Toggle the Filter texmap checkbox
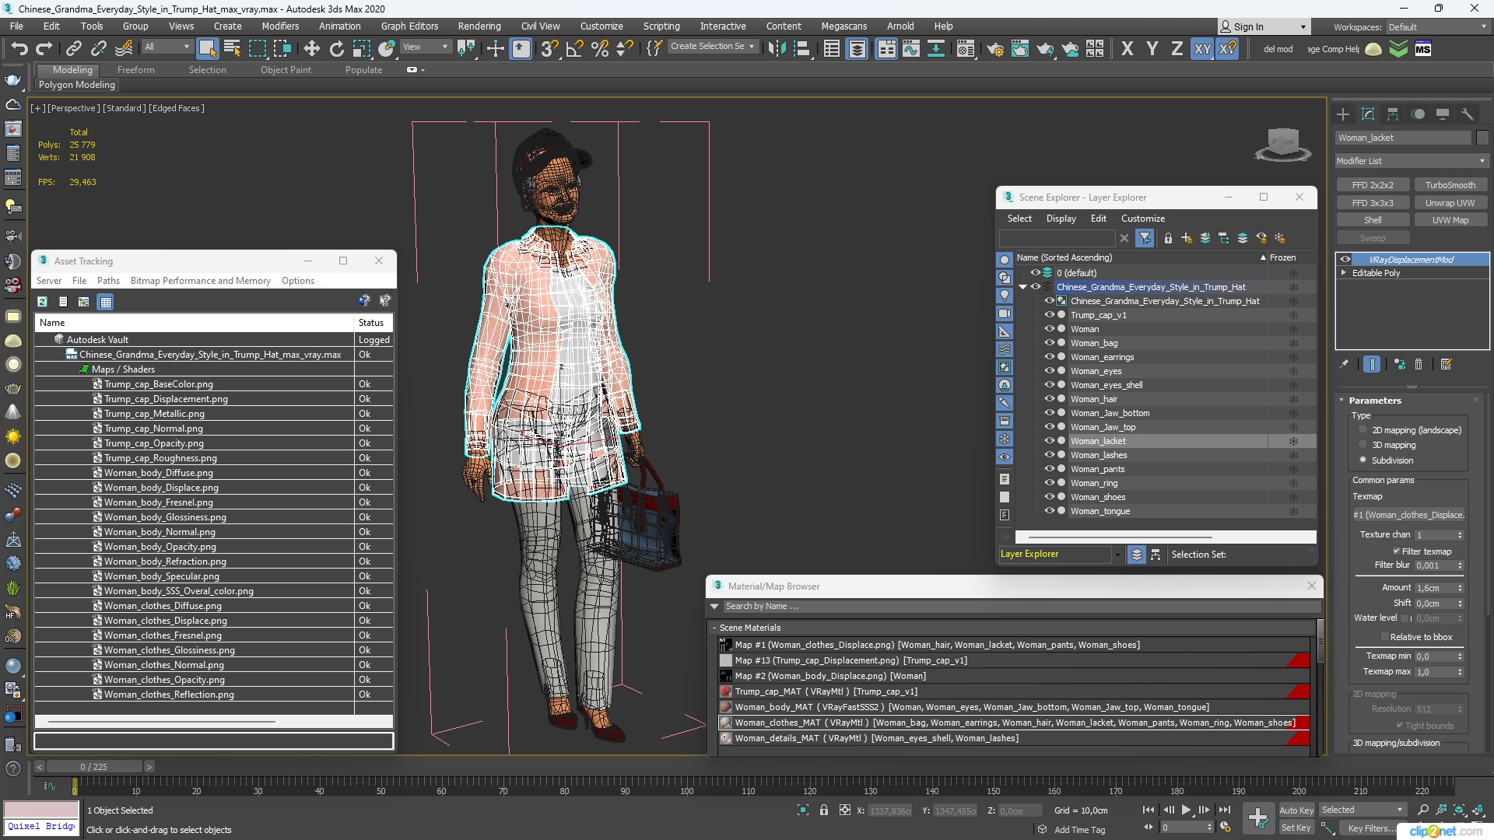Image resolution: width=1494 pixels, height=840 pixels. click(1397, 551)
